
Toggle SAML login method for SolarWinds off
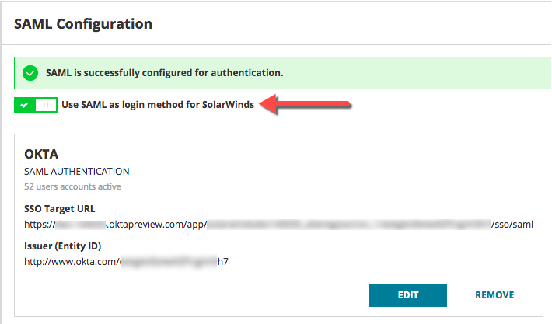point(36,105)
